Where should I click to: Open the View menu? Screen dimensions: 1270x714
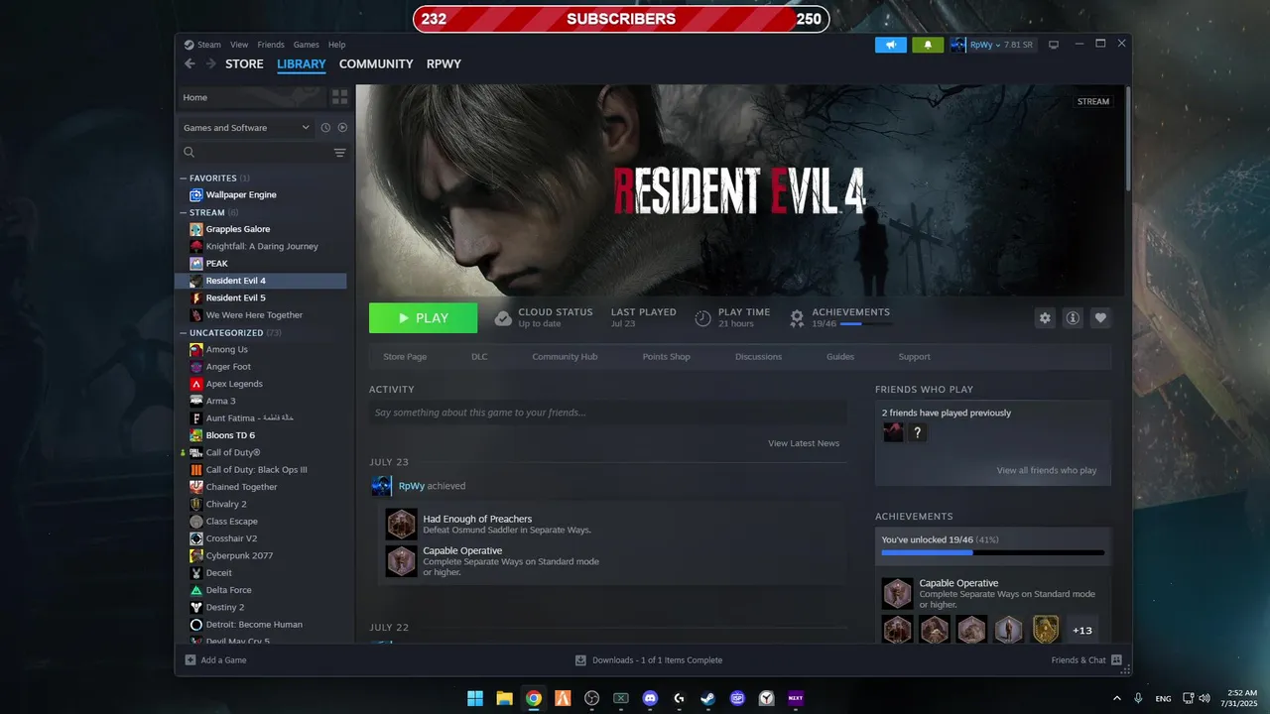coord(239,45)
